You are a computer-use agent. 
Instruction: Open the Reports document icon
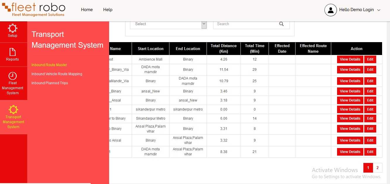[x=13, y=52]
